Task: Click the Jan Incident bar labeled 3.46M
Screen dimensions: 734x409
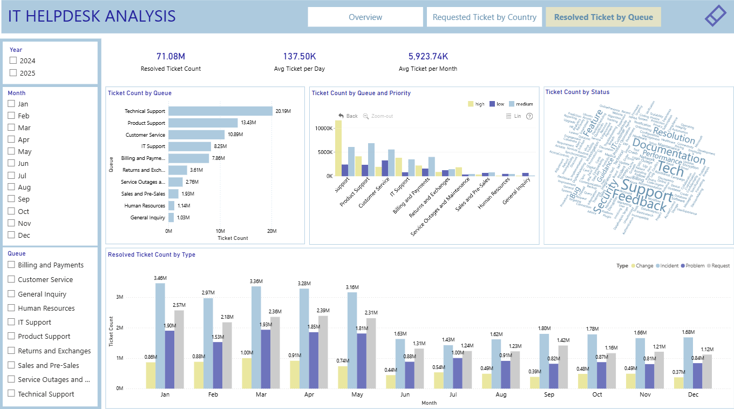Action: coord(160,336)
